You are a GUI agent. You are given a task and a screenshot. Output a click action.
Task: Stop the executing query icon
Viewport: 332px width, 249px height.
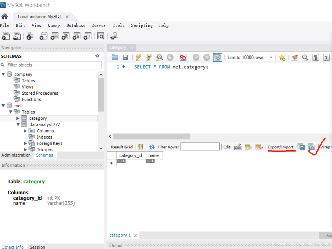click(170, 57)
